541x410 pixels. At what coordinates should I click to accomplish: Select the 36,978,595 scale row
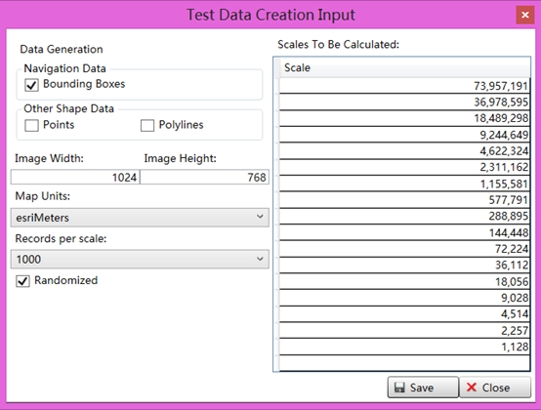coord(404,102)
